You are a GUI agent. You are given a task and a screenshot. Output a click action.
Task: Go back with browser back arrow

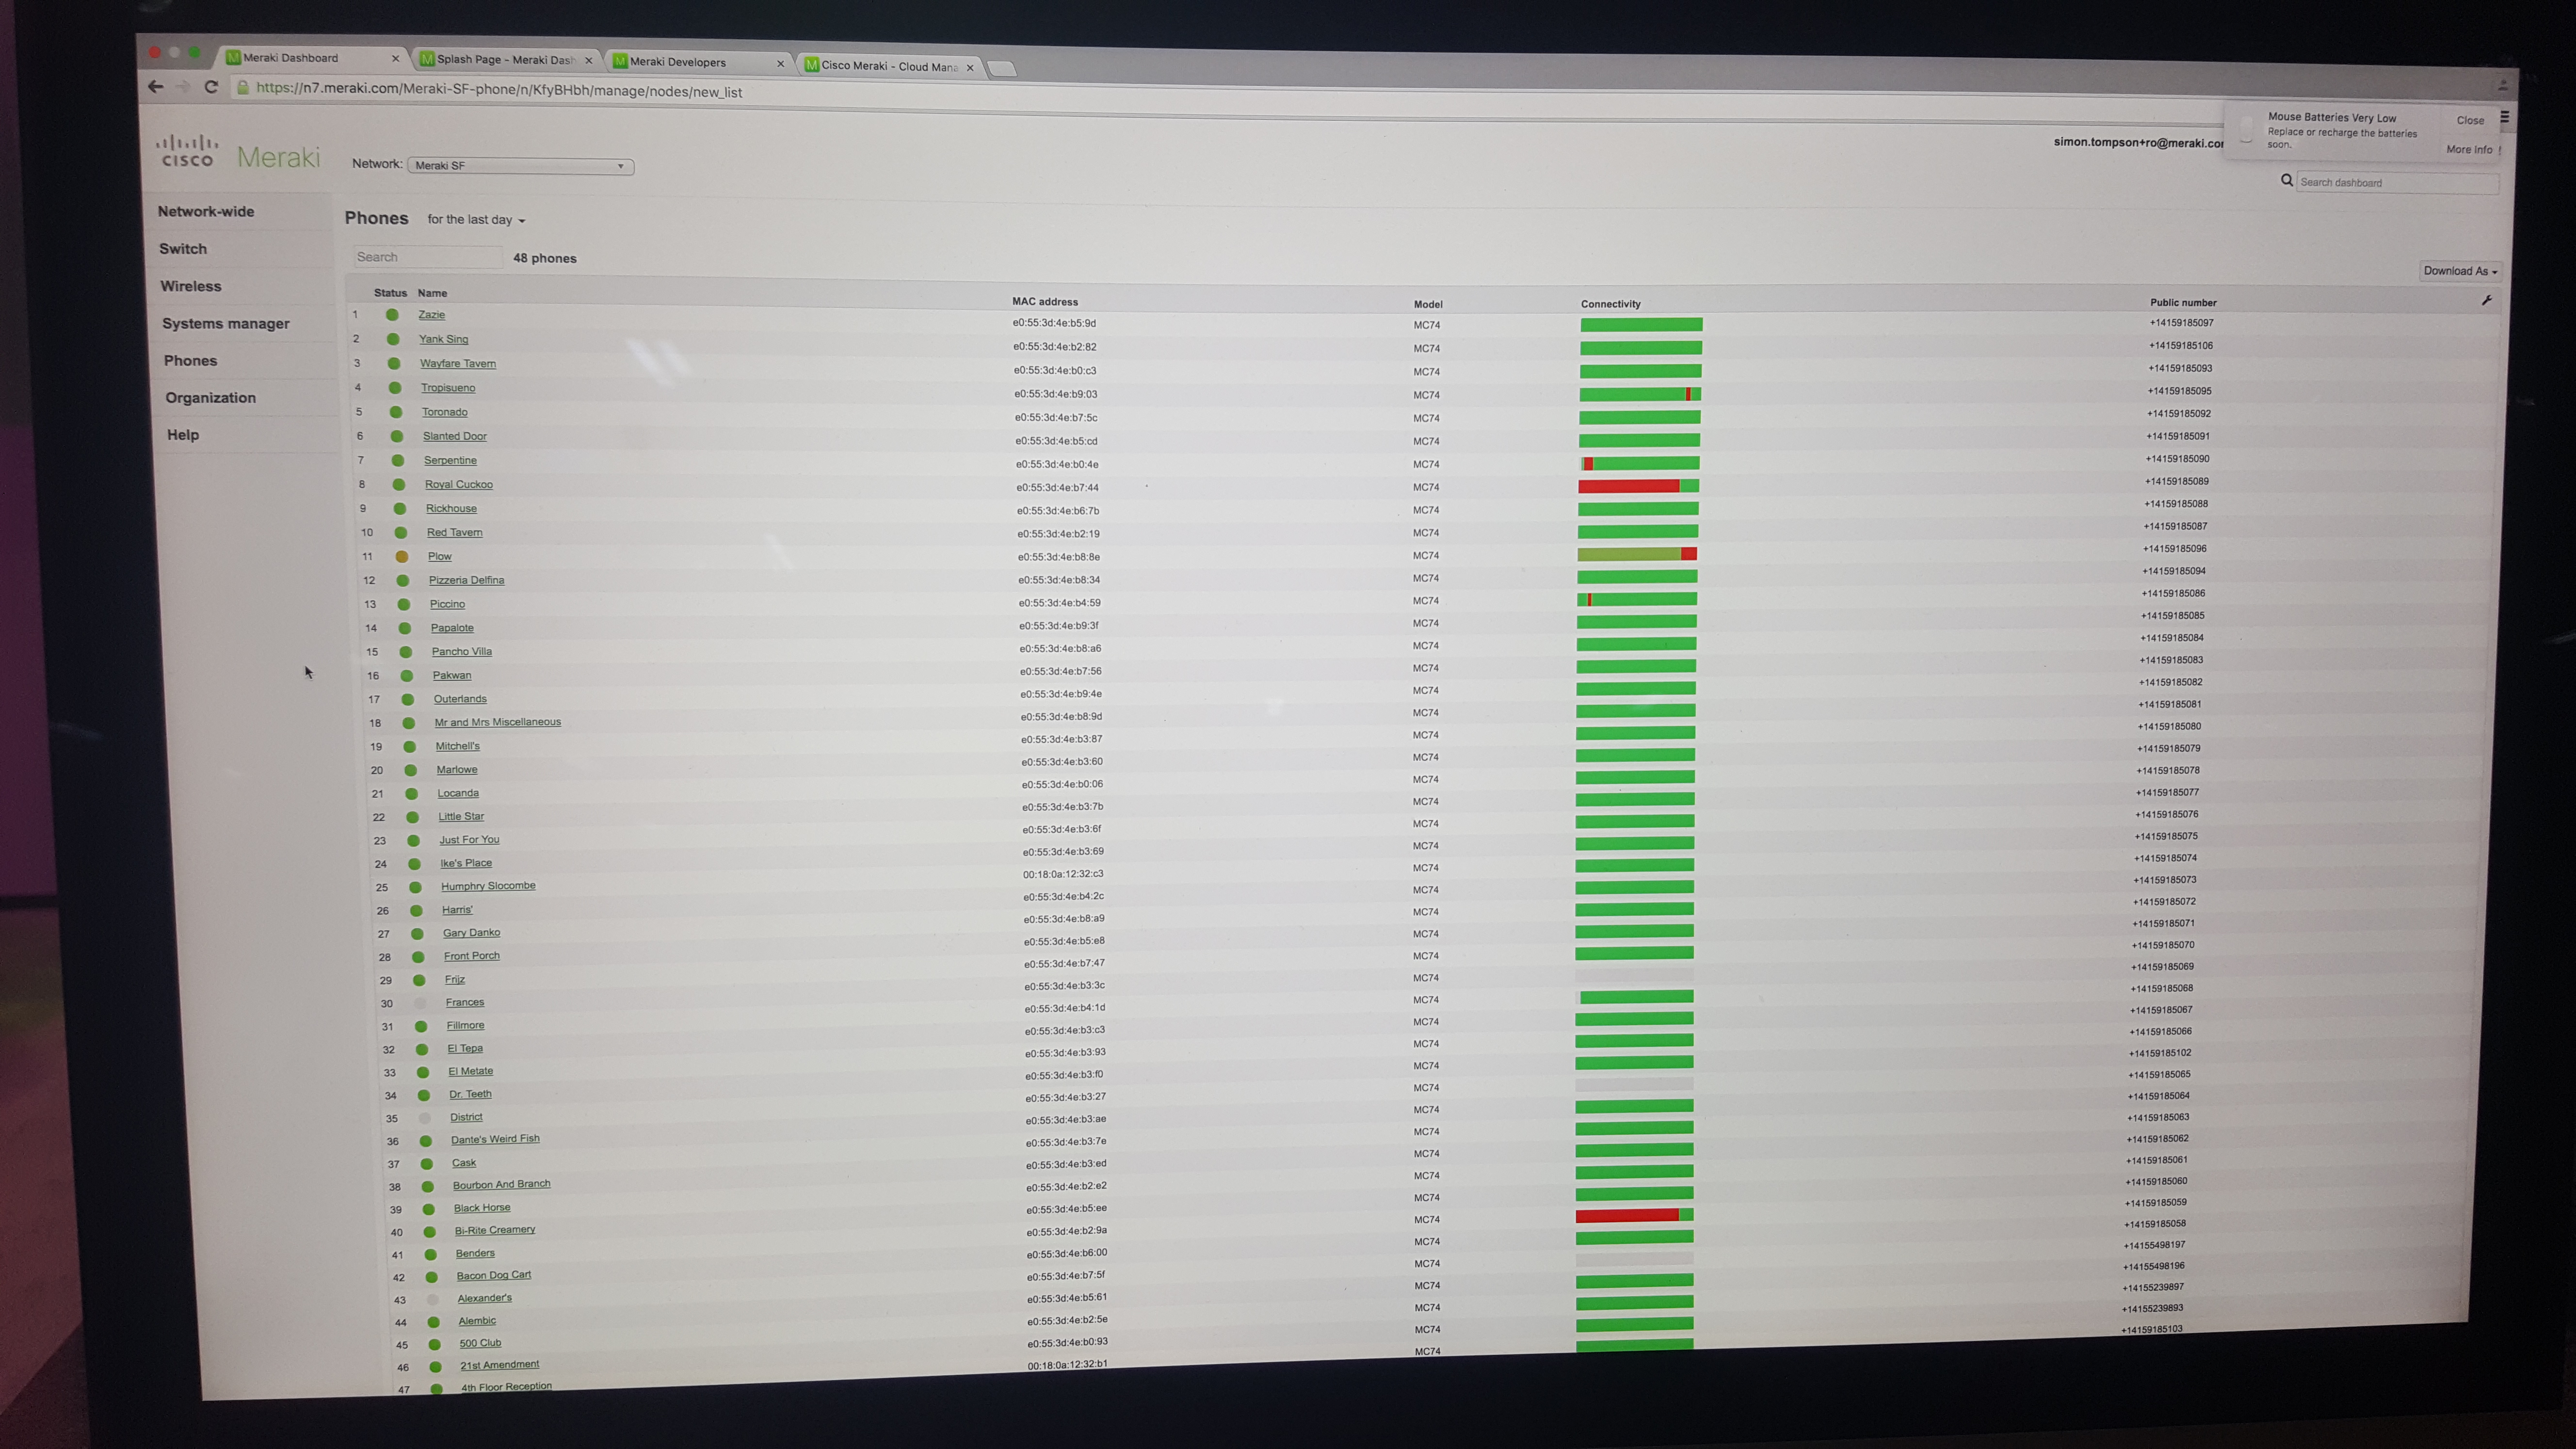tap(155, 87)
